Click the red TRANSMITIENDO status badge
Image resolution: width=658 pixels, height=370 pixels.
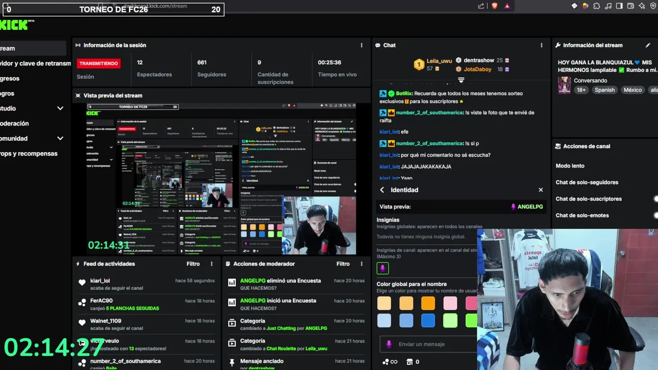(99, 64)
